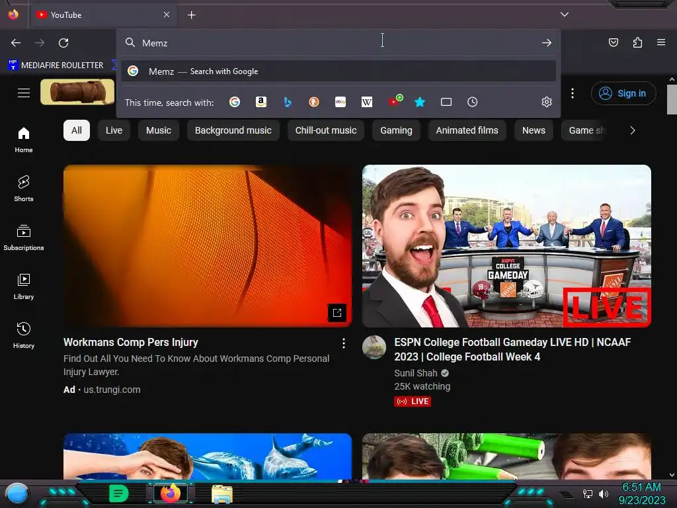Click the volume speaker tray icon
The width and height of the screenshot is (677, 508).
[x=604, y=493]
